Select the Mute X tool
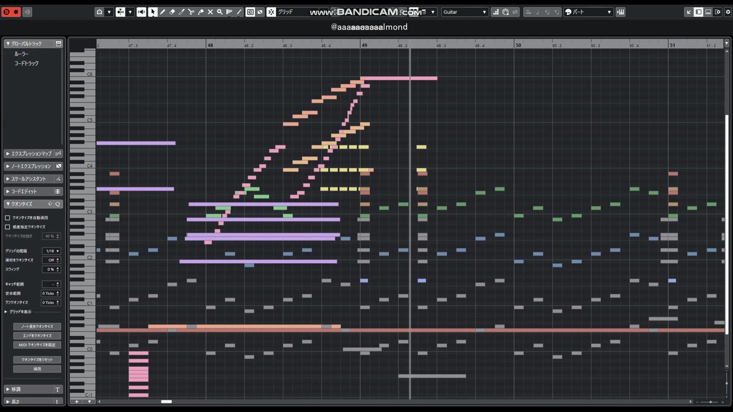Image resolution: width=733 pixels, height=412 pixels. coord(210,11)
